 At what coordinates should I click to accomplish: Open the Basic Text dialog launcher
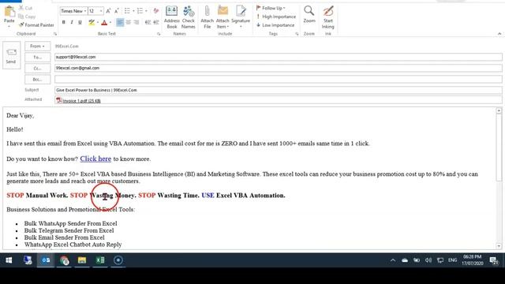[x=159, y=34]
